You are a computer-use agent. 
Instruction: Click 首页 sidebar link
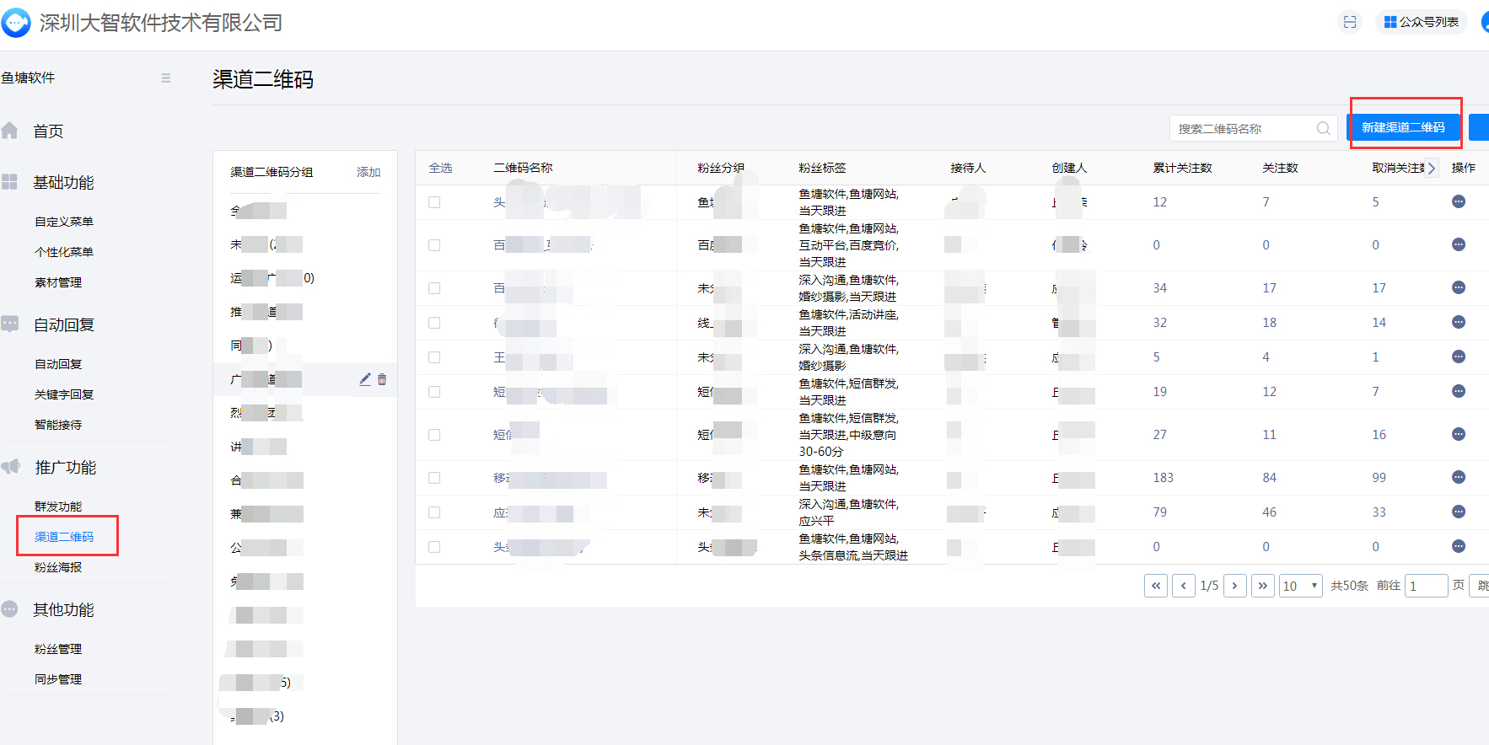coord(48,131)
